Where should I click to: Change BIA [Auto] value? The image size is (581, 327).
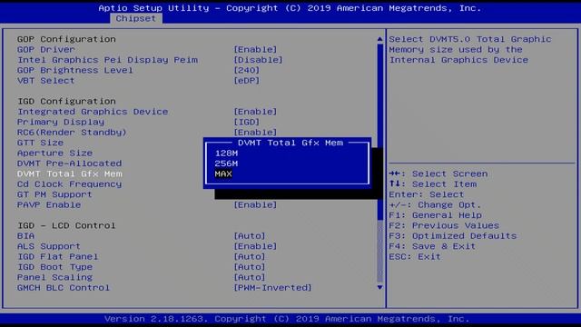tap(250, 236)
